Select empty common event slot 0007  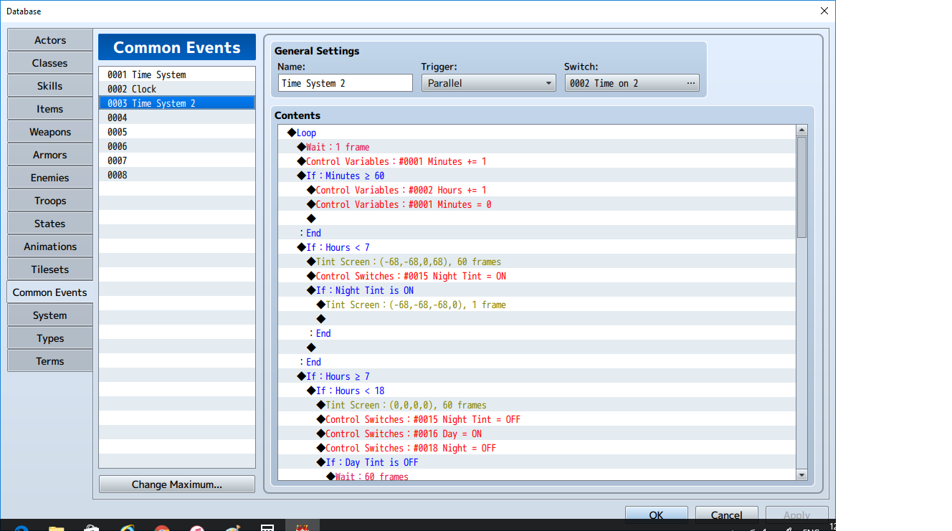coord(177,161)
